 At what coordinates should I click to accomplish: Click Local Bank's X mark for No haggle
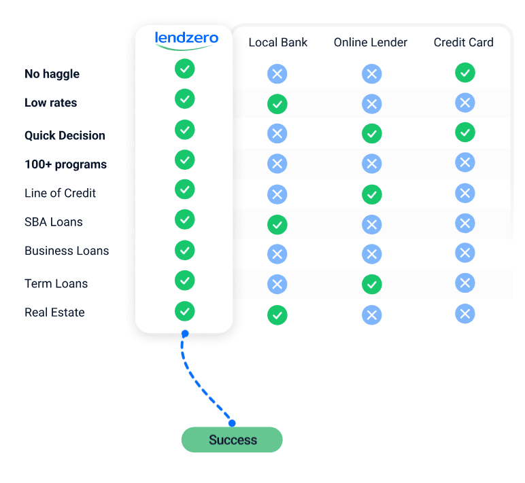click(x=277, y=74)
